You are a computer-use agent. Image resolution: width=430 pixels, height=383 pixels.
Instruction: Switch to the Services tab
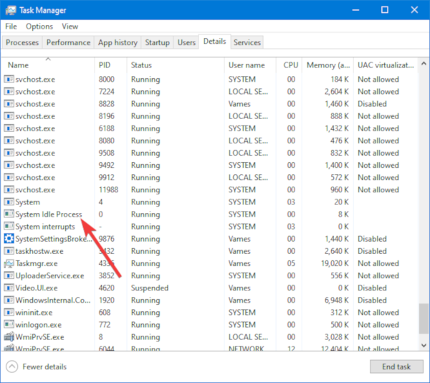pyautogui.click(x=247, y=43)
